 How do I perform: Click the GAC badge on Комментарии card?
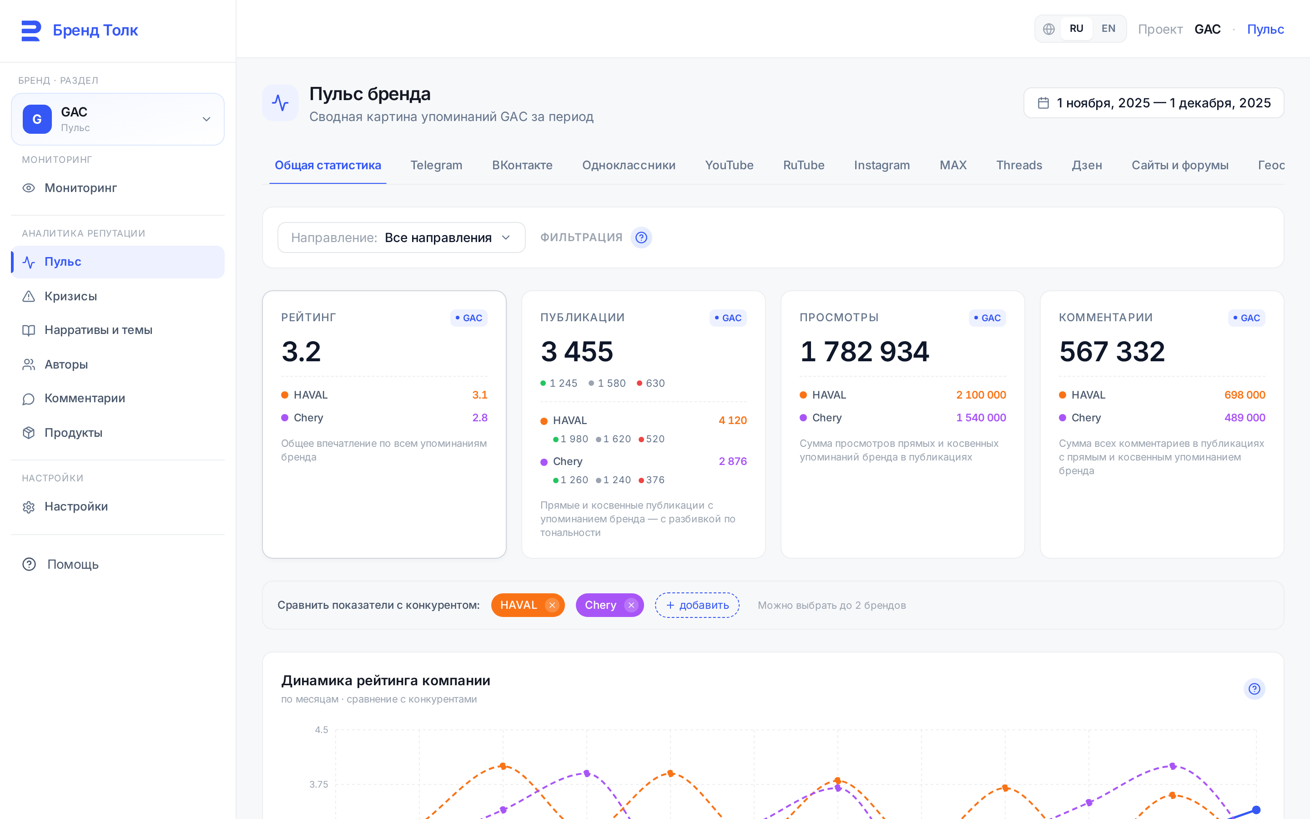(1247, 318)
